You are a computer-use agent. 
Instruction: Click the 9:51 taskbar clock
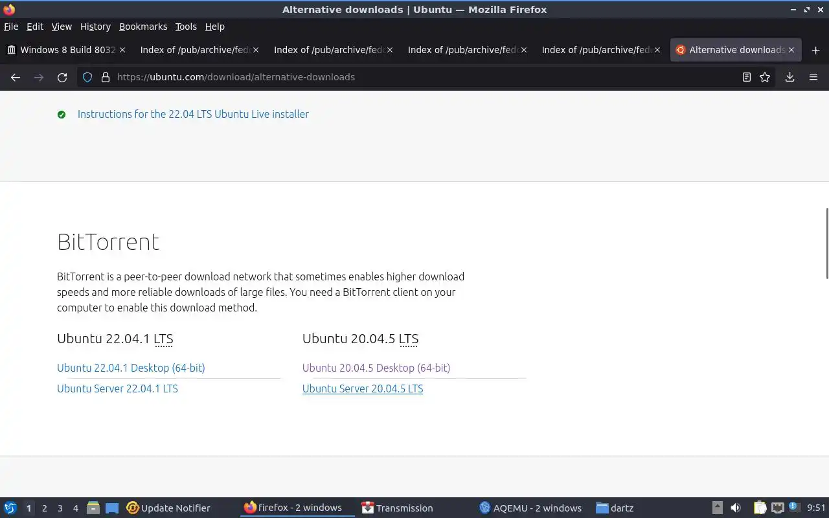tap(816, 508)
